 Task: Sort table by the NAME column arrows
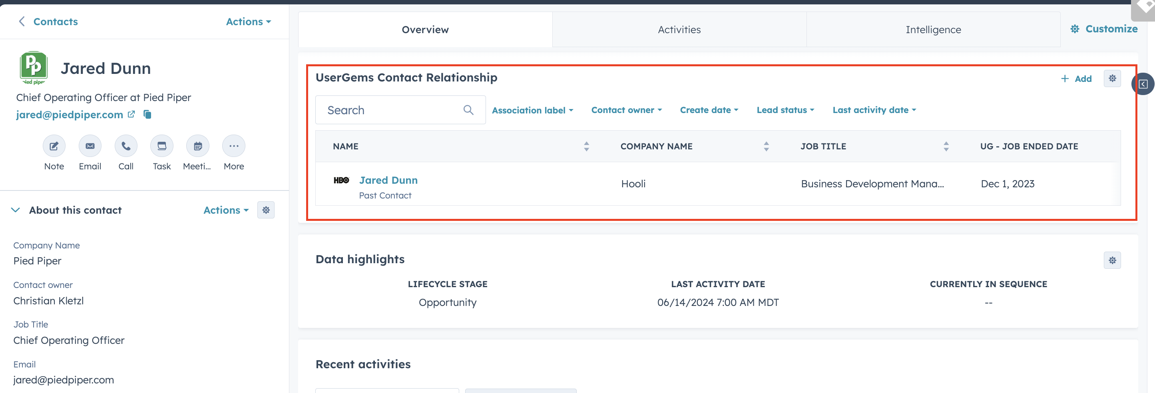coord(586,146)
